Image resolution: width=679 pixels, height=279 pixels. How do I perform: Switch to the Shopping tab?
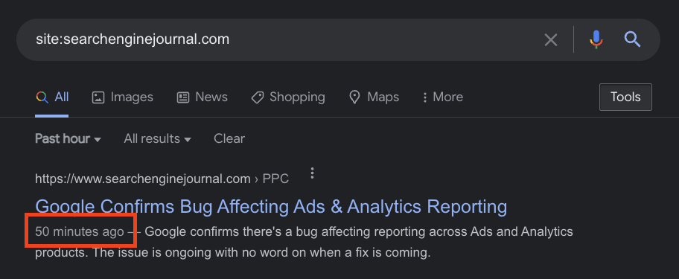click(x=288, y=97)
